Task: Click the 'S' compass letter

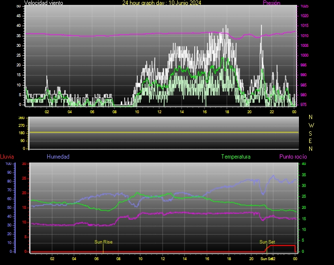Action: pyautogui.click(x=311, y=133)
